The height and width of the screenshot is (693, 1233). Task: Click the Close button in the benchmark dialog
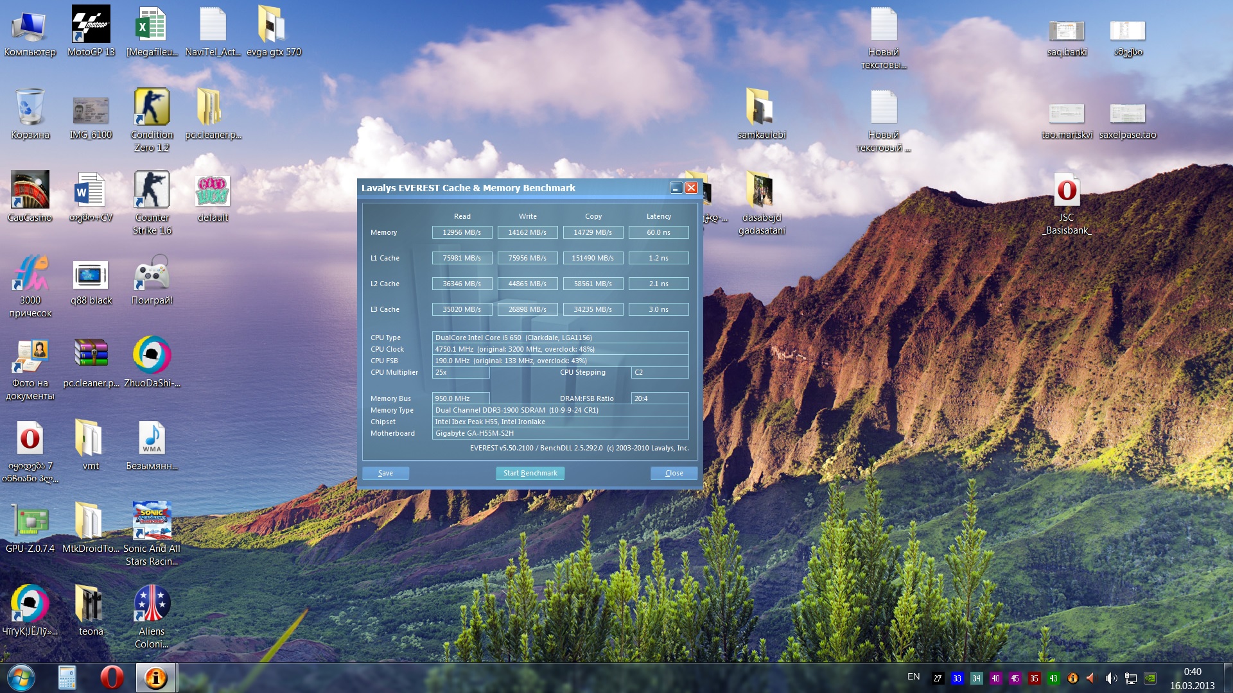click(674, 473)
